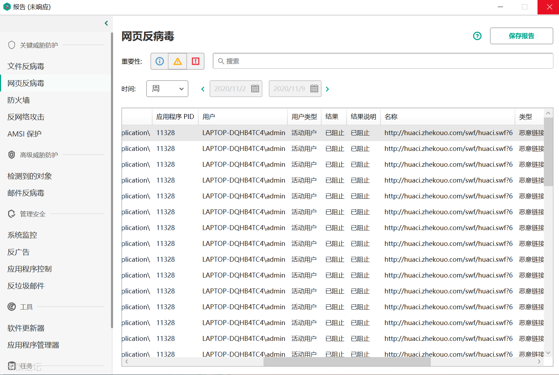Sort by the 名称 column header
Viewport: 559px width, 375px height.
coord(447,116)
